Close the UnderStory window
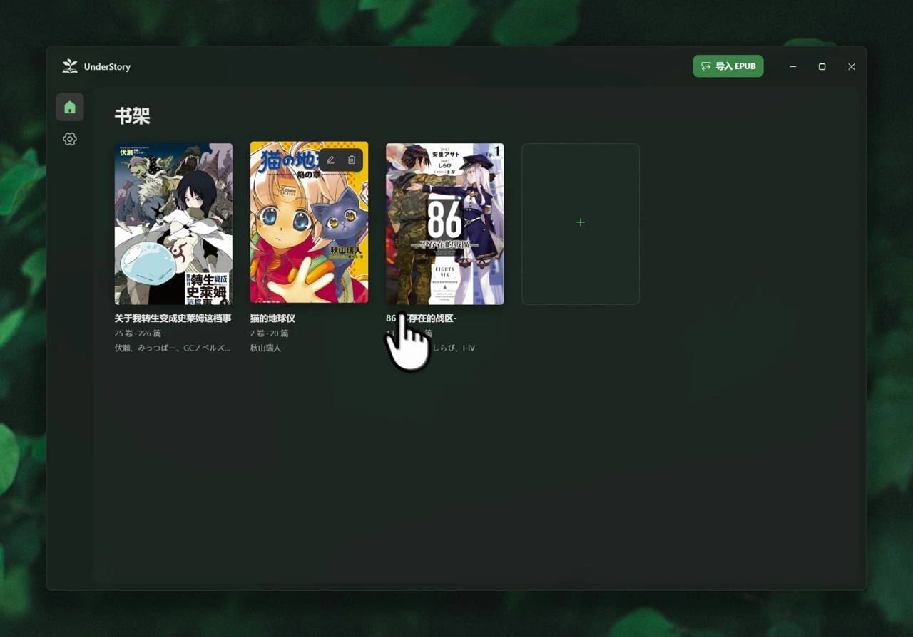Screen dimensions: 913x637 pyautogui.click(x=851, y=66)
